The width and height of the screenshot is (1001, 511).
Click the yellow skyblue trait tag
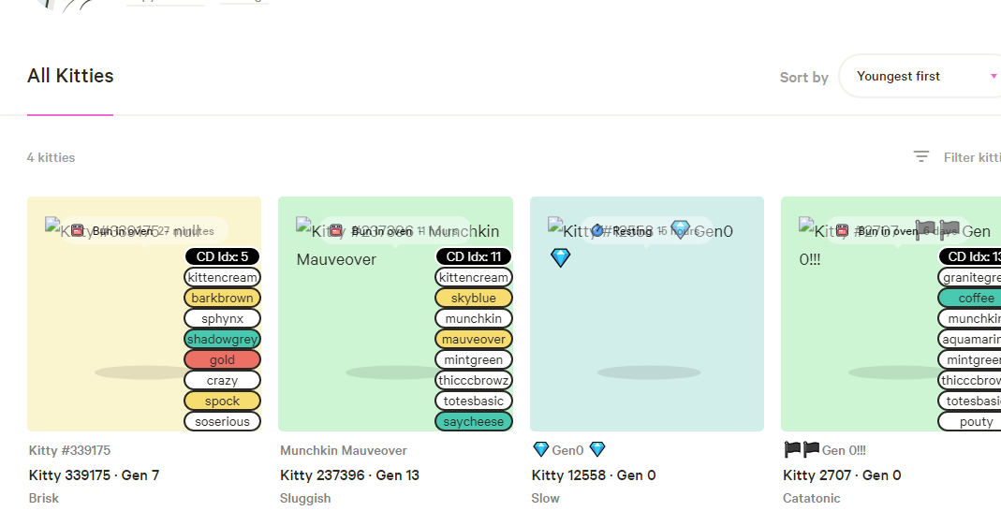click(473, 299)
